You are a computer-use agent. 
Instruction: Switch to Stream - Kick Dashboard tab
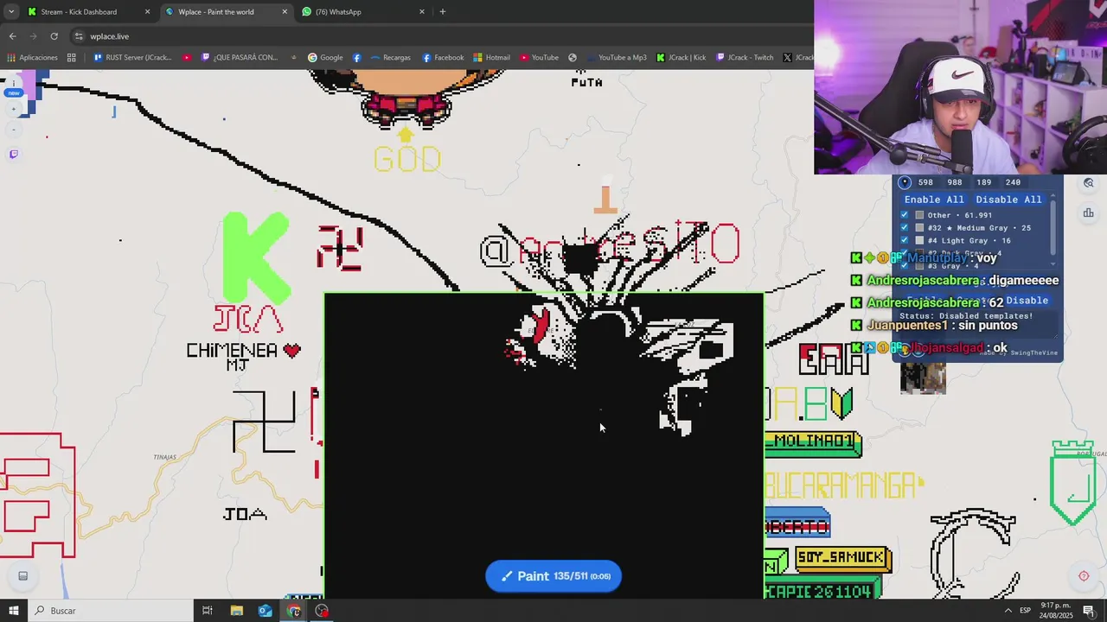pyautogui.click(x=88, y=12)
